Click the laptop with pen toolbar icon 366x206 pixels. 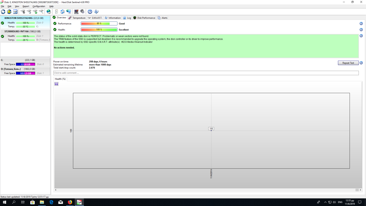click(76, 12)
